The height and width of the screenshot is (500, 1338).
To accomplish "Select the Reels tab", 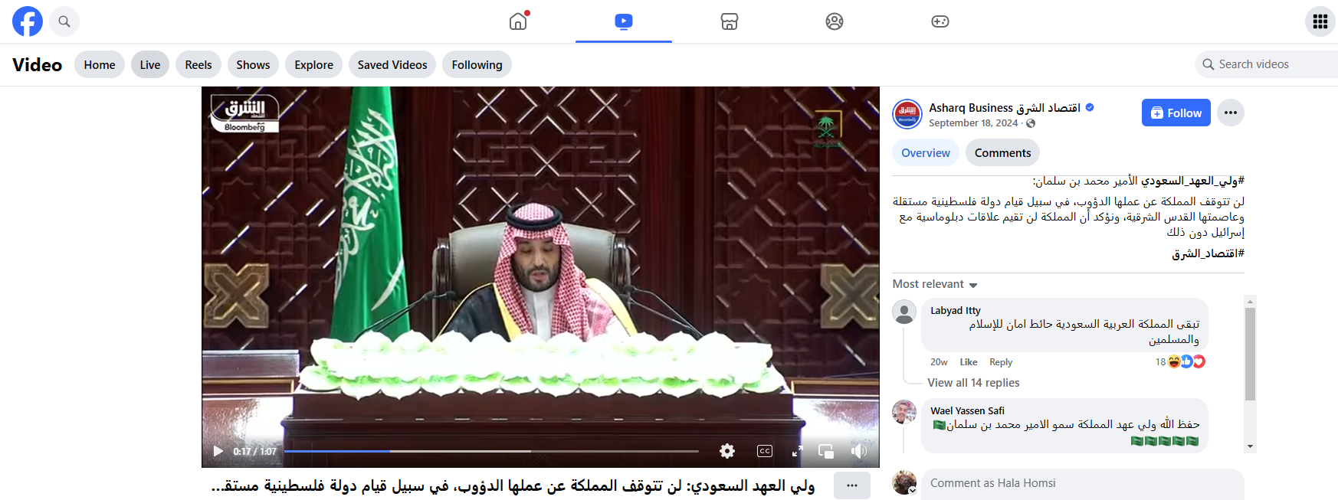I will (x=198, y=65).
